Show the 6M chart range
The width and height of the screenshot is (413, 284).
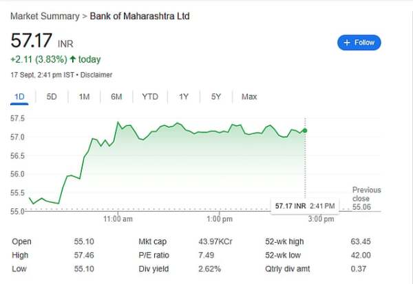click(116, 97)
